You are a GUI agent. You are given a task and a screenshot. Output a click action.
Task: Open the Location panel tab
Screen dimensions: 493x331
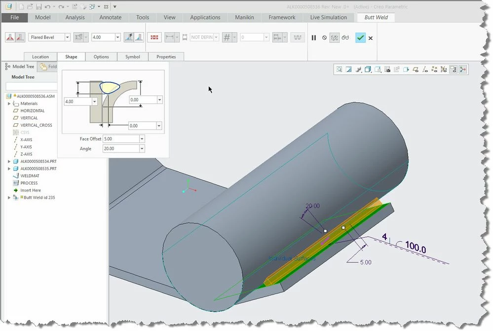pyautogui.click(x=40, y=57)
